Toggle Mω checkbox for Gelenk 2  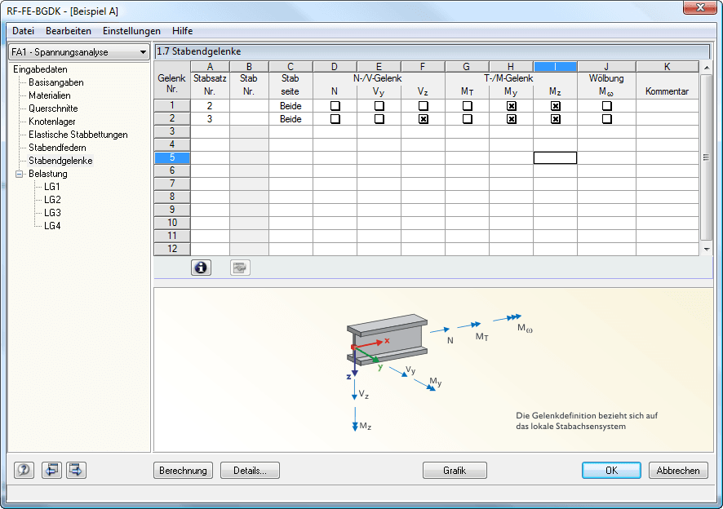pos(607,119)
